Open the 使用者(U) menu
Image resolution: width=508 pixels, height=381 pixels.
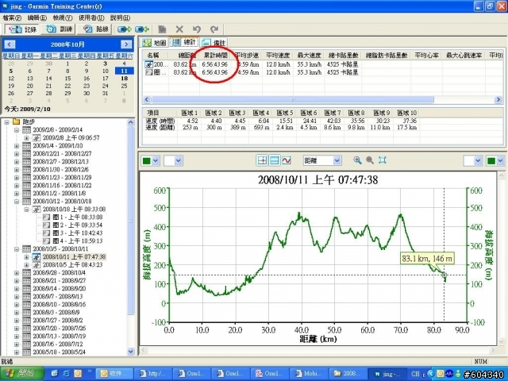[91, 17]
